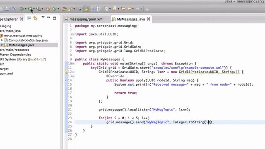The width and height of the screenshot is (265, 149).
Task: Select pom.xml in Package Explorer
Action: (7, 73)
